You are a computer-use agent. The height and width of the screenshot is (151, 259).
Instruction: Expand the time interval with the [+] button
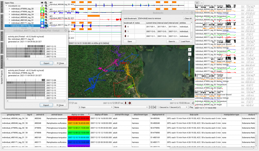point(155,107)
